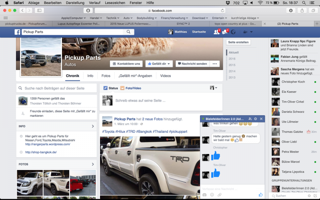Select the pickuptrucks.de browser tab
This screenshot has height=200, width=320.
coord(26,24)
